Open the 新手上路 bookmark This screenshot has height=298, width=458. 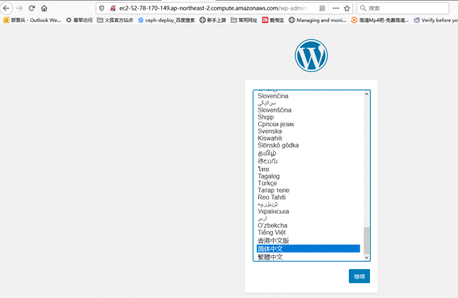tap(212, 20)
